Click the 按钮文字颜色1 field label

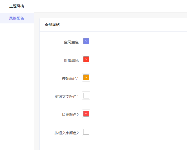67,97
